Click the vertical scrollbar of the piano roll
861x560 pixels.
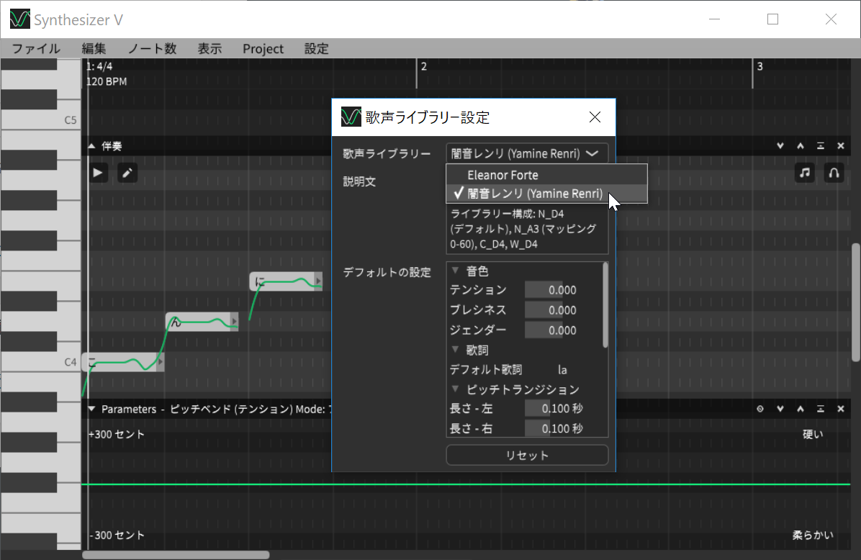coord(855,302)
